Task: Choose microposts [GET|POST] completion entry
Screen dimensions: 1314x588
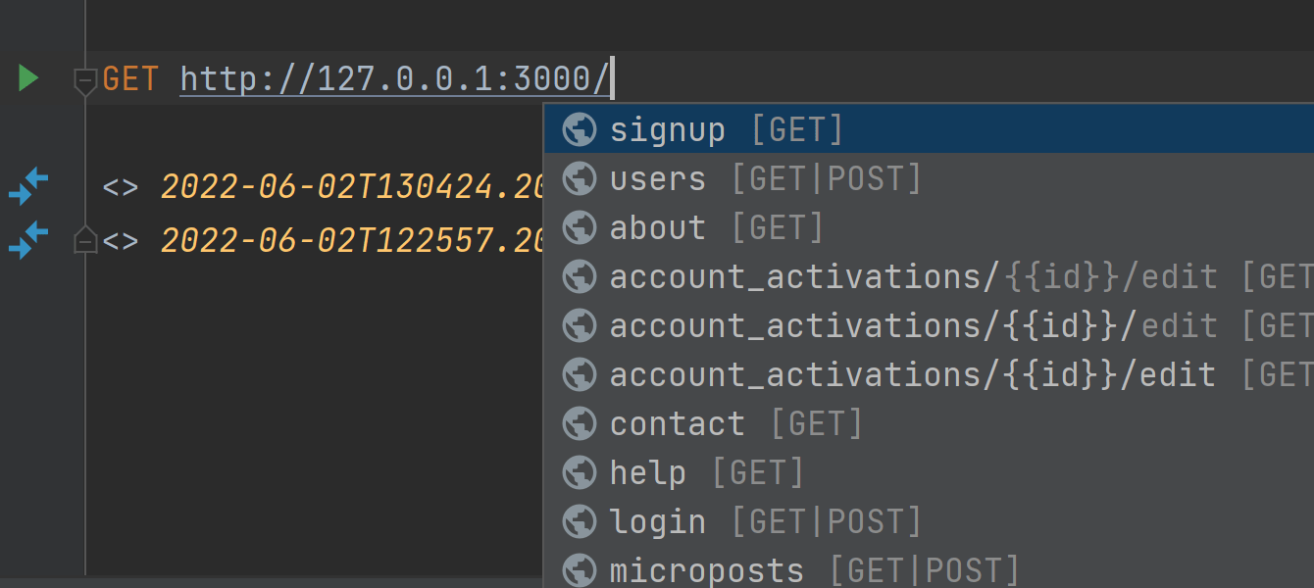Action: point(814,569)
